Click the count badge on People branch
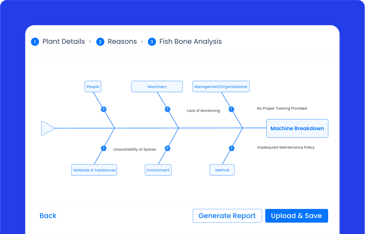The width and height of the screenshot is (365, 234). click(x=103, y=109)
